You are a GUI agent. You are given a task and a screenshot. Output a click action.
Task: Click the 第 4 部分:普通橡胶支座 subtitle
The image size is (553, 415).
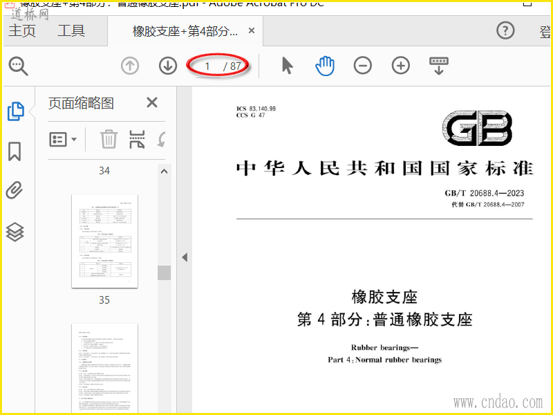point(385,320)
